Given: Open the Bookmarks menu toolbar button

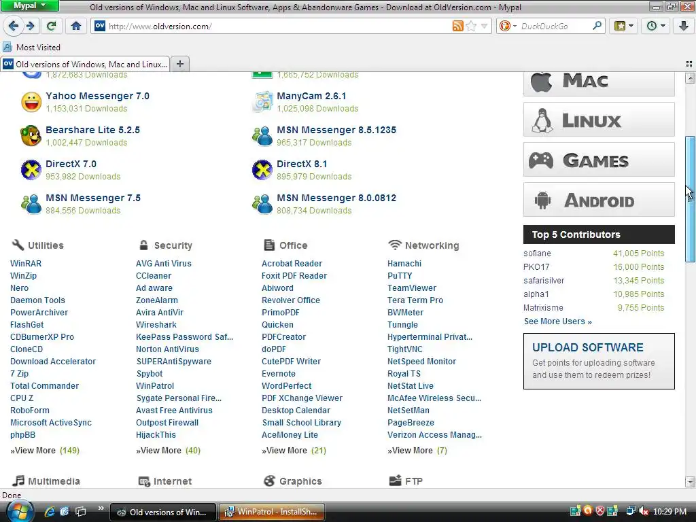Looking at the screenshot, I should pos(623,27).
